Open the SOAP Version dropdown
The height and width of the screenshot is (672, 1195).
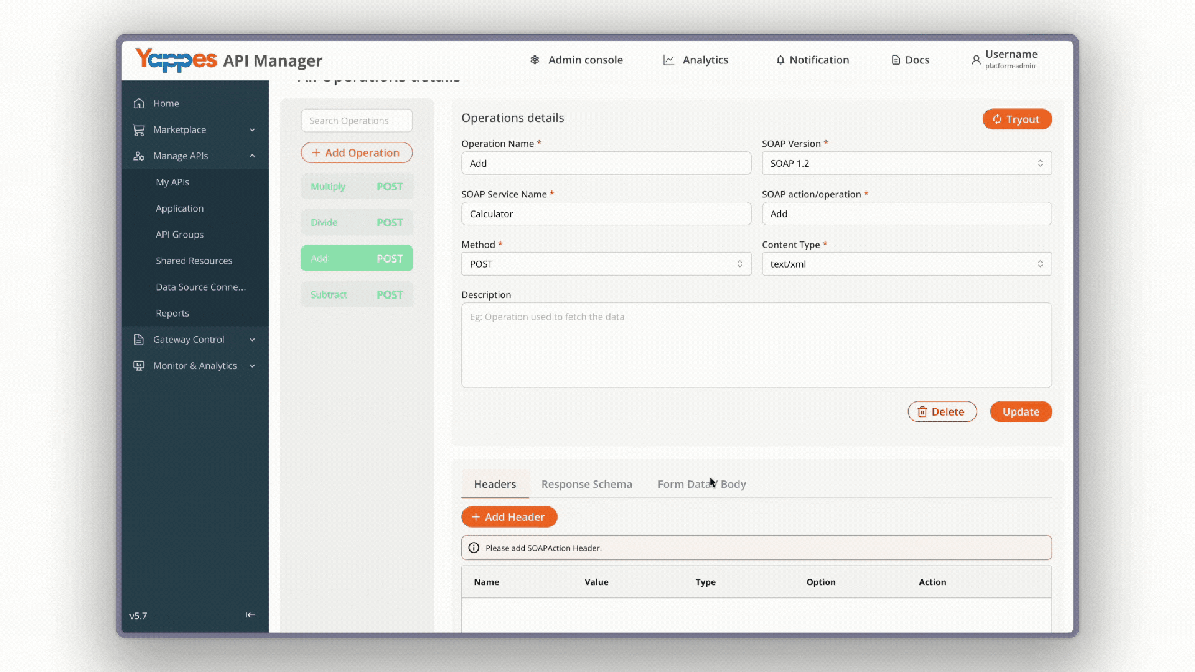[906, 163]
